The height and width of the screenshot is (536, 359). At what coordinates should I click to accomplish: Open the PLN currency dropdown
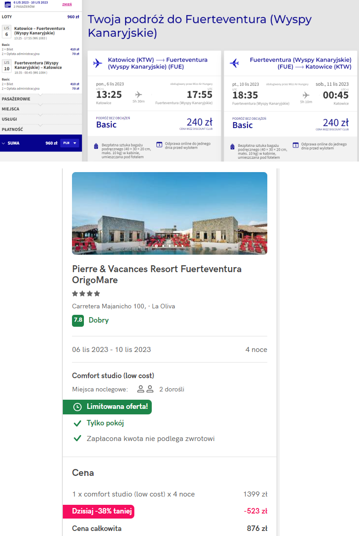point(70,143)
